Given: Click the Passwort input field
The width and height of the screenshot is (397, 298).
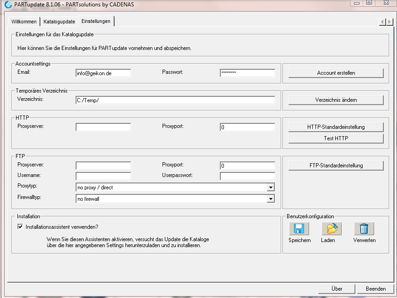Looking at the screenshot, I should (247, 73).
